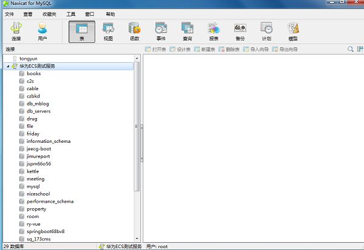Click the mysql database icon
This screenshot has width=364, height=250.
tap(22, 186)
